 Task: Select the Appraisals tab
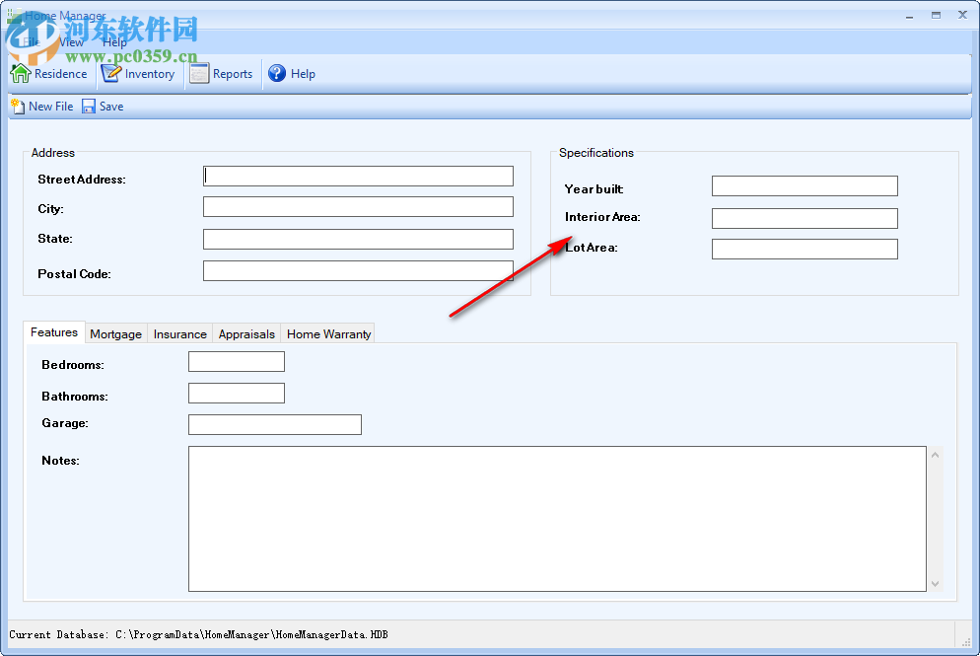[x=246, y=333]
